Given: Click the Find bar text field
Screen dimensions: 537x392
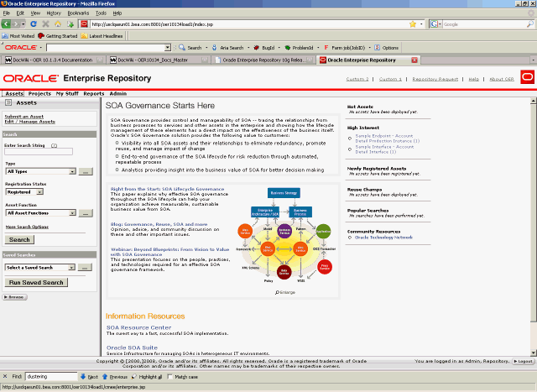Looking at the screenshot, I should click(x=51, y=377).
